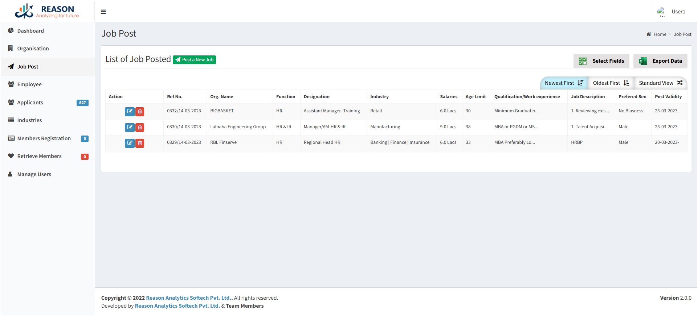Delete the BIGBASKET job post

click(x=140, y=112)
